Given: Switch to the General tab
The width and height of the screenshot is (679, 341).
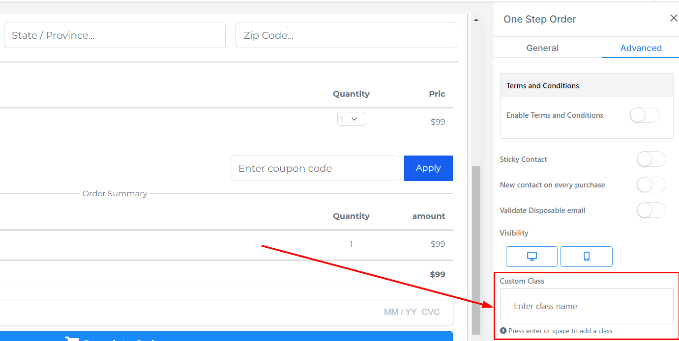Looking at the screenshot, I should pos(542,48).
